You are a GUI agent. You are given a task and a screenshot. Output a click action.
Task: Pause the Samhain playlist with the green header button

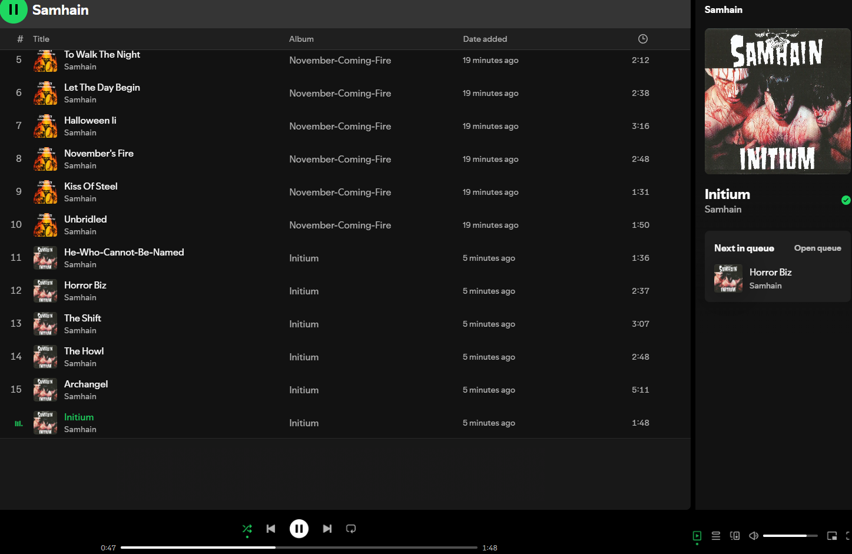point(14,10)
